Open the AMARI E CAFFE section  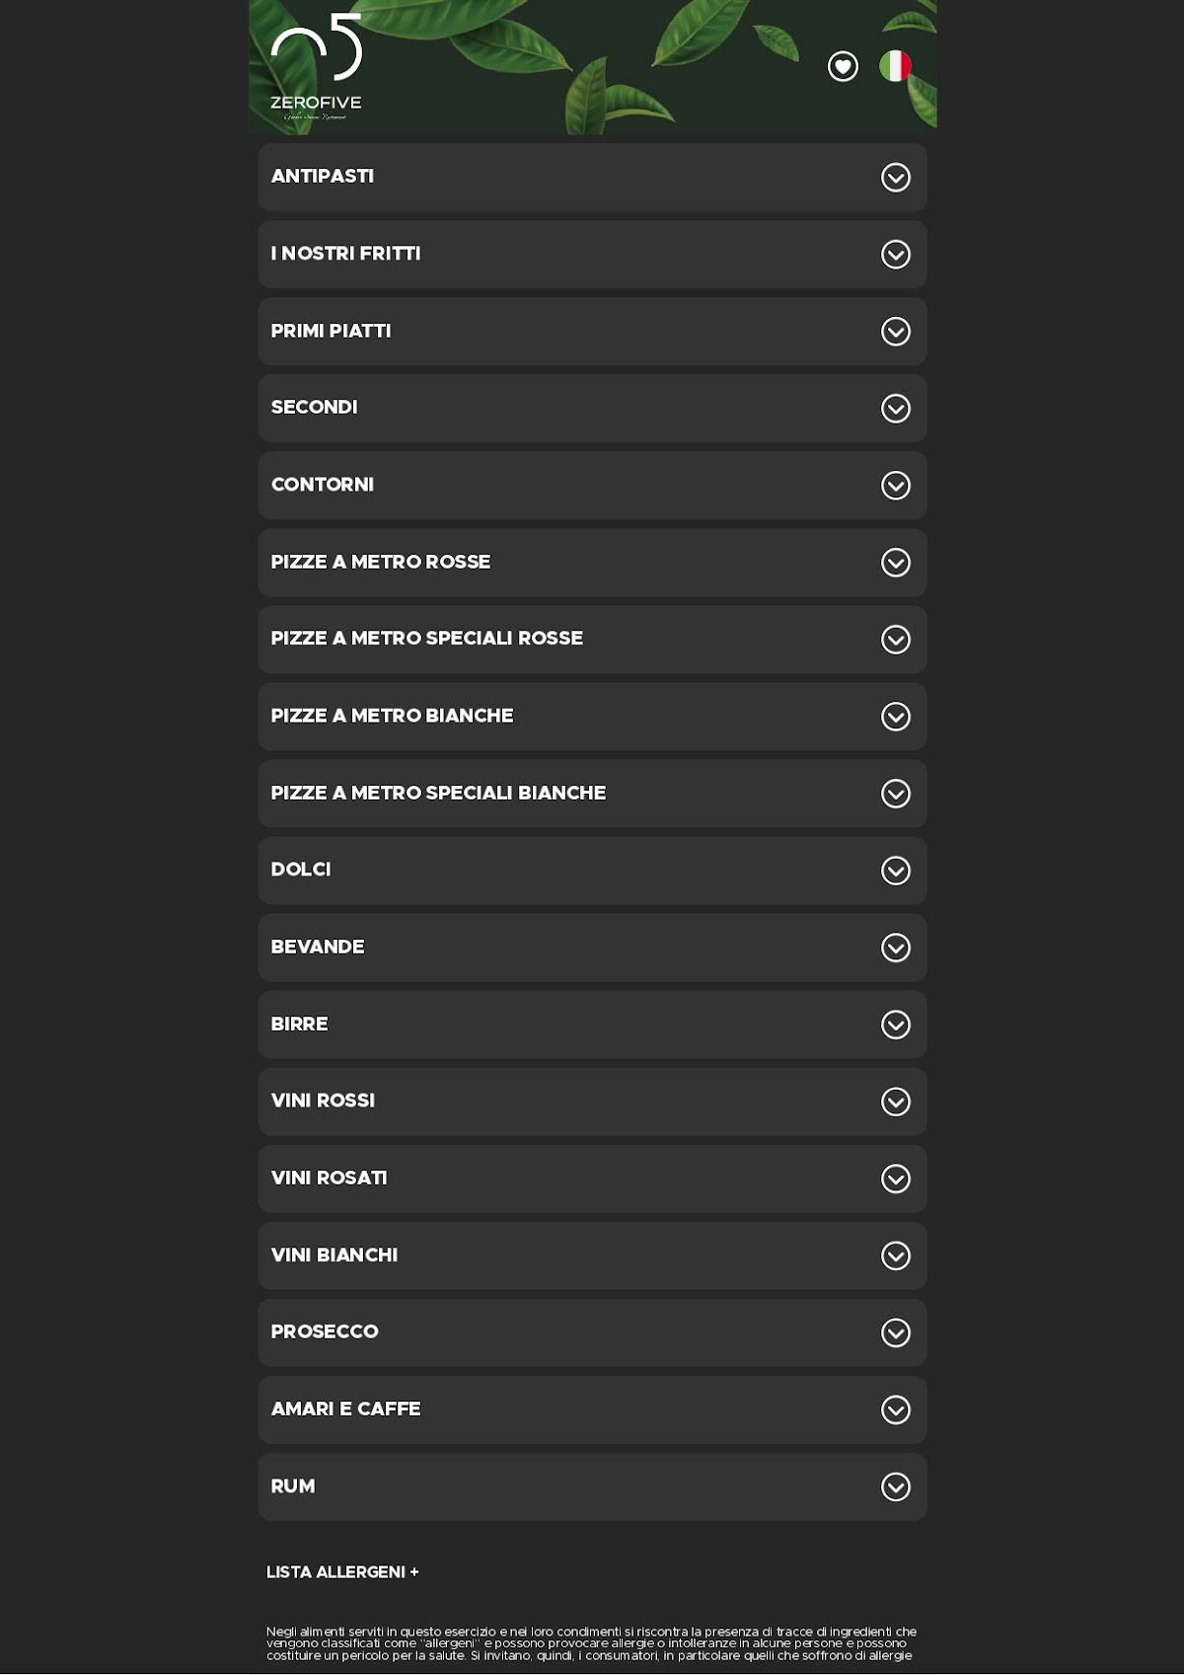click(592, 1409)
